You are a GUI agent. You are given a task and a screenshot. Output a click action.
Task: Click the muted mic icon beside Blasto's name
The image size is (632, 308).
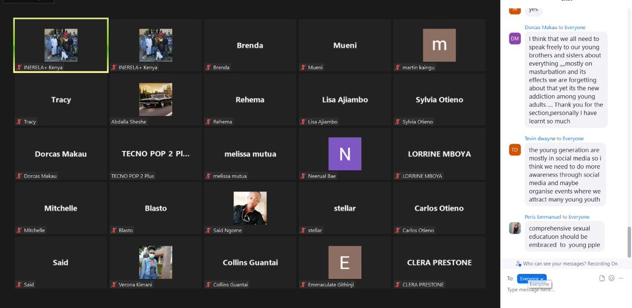(114, 230)
